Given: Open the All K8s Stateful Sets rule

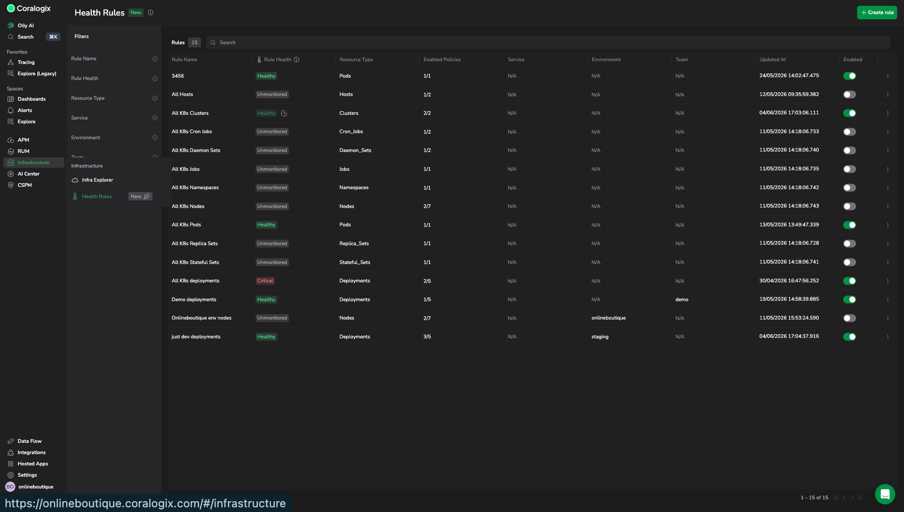Looking at the screenshot, I should (195, 263).
